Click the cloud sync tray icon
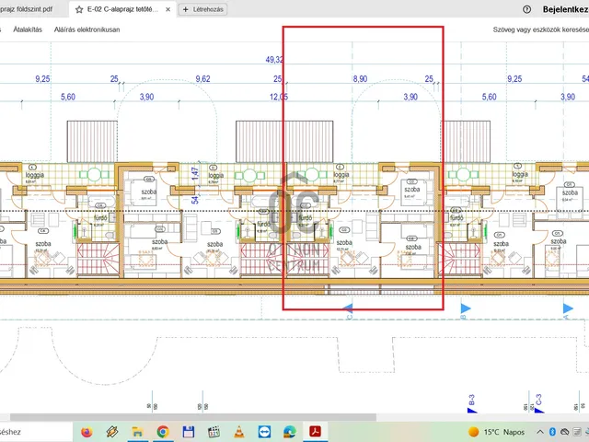589x442 pixels. (x=564, y=432)
